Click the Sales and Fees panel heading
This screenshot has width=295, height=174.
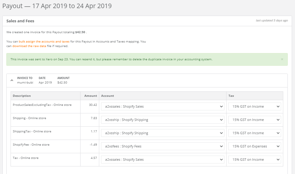pos(20,21)
